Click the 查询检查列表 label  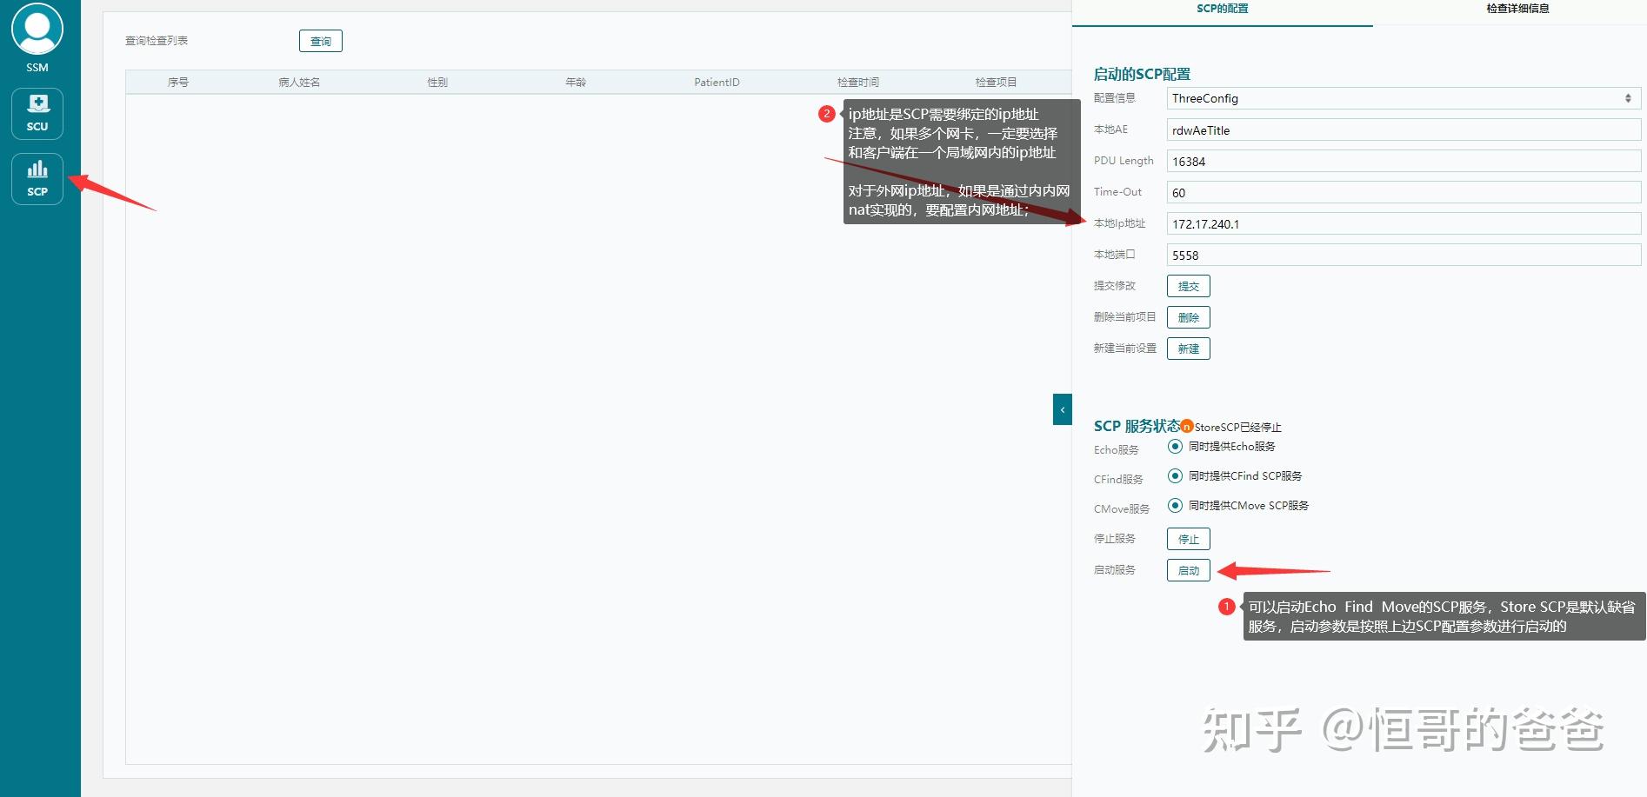157,41
